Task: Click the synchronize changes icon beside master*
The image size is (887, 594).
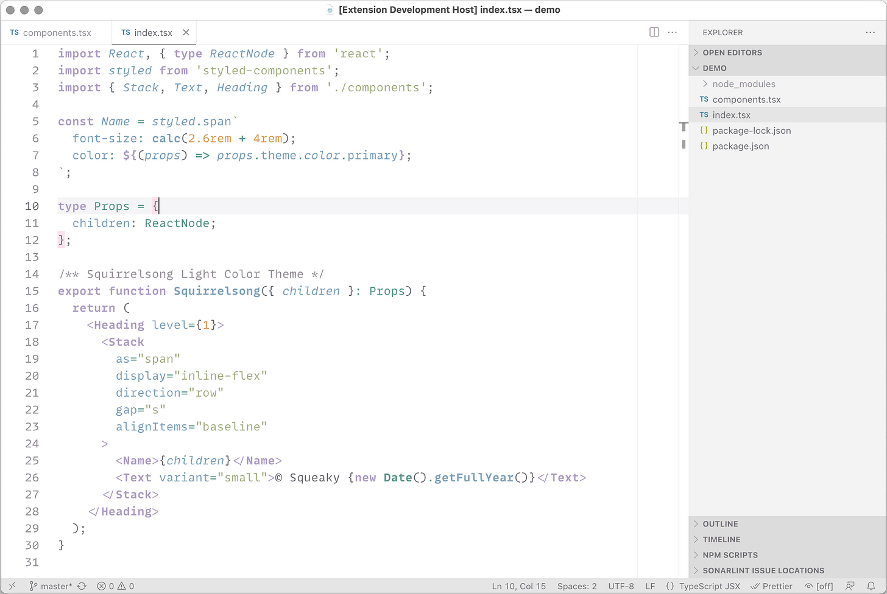Action: coord(82,586)
